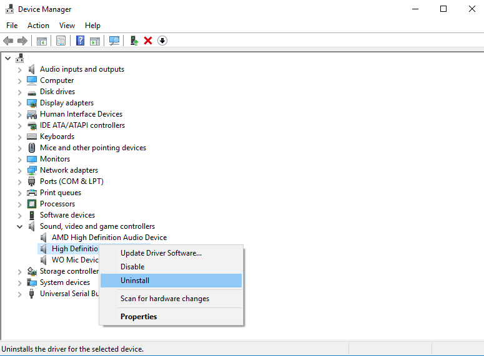Maximize the Device Manager window
The width and height of the screenshot is (484, 356).
coord(443,9)
